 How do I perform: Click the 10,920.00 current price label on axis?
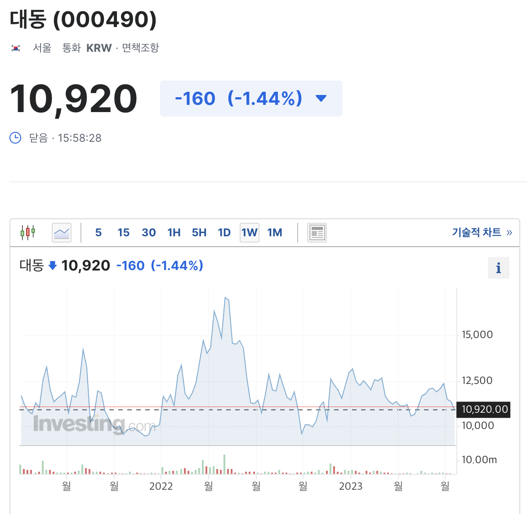coord(483,410)
